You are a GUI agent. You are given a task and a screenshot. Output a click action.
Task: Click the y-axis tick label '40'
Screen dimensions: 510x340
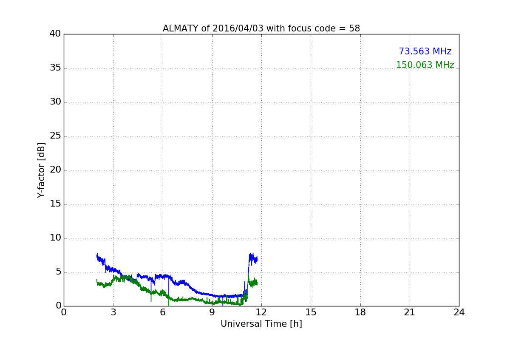[55, 34]
